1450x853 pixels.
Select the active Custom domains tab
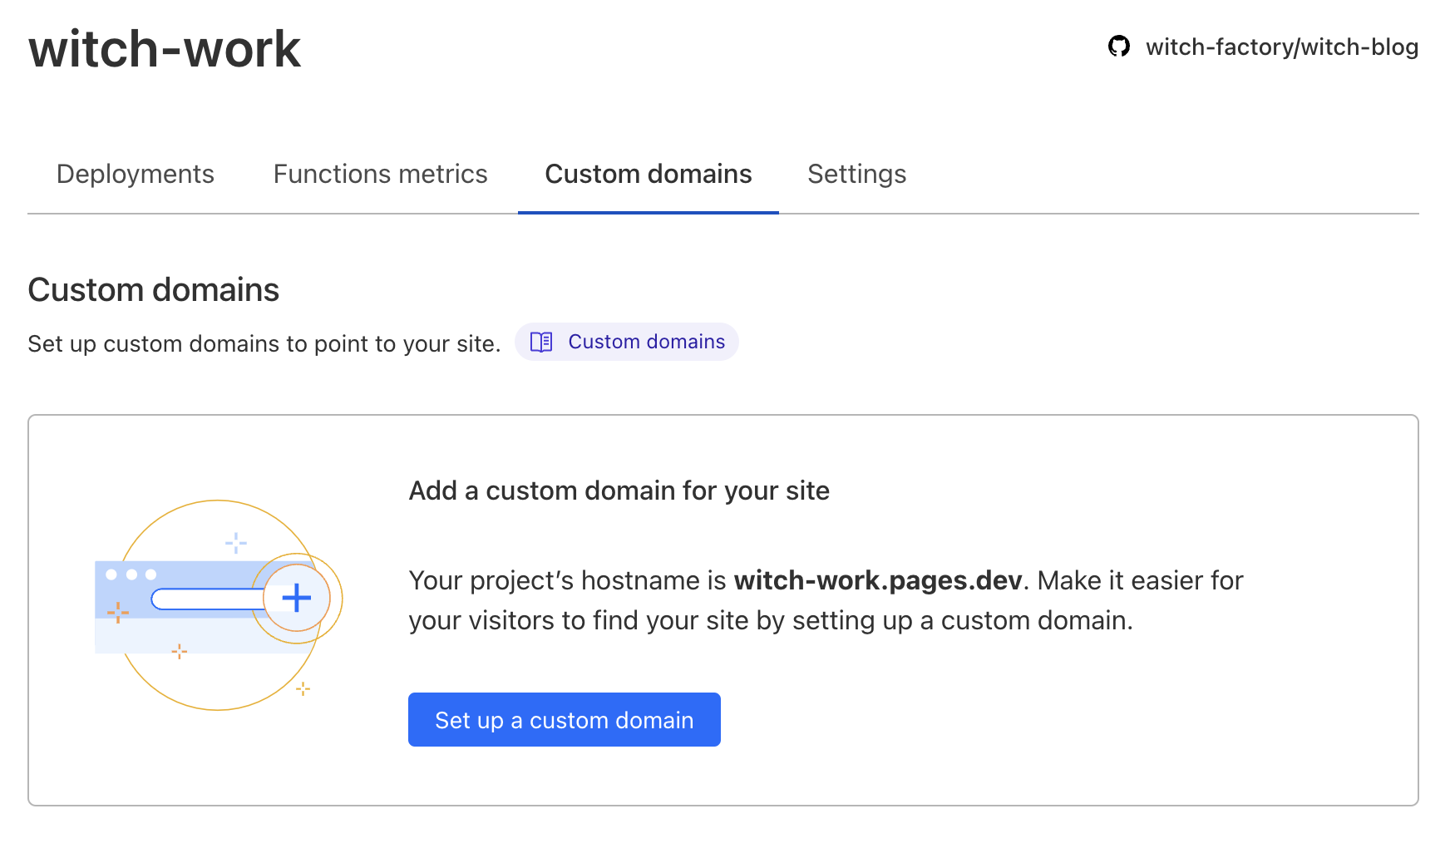coord(648,175)
